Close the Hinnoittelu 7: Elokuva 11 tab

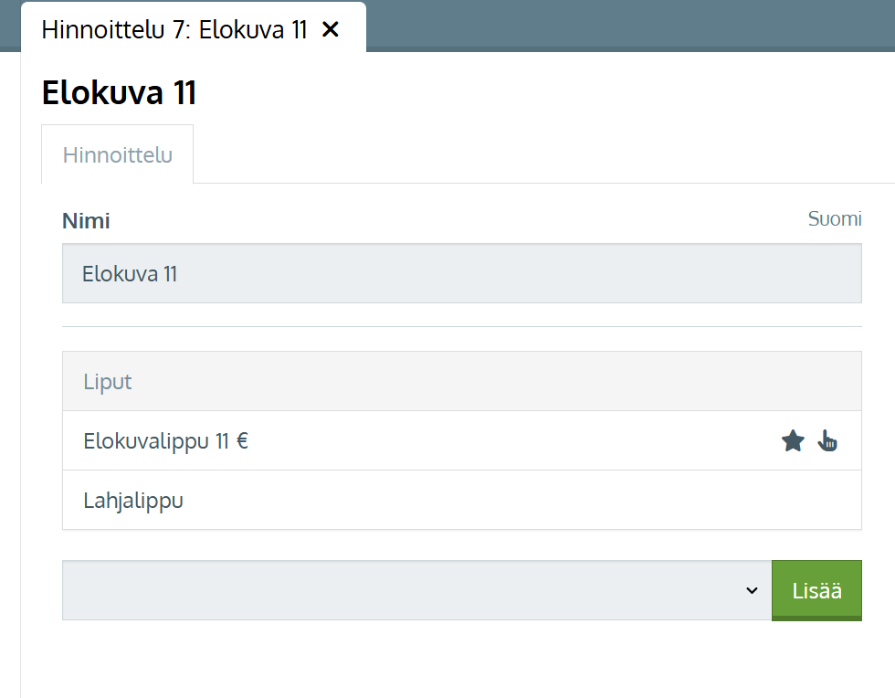[331, 29]
